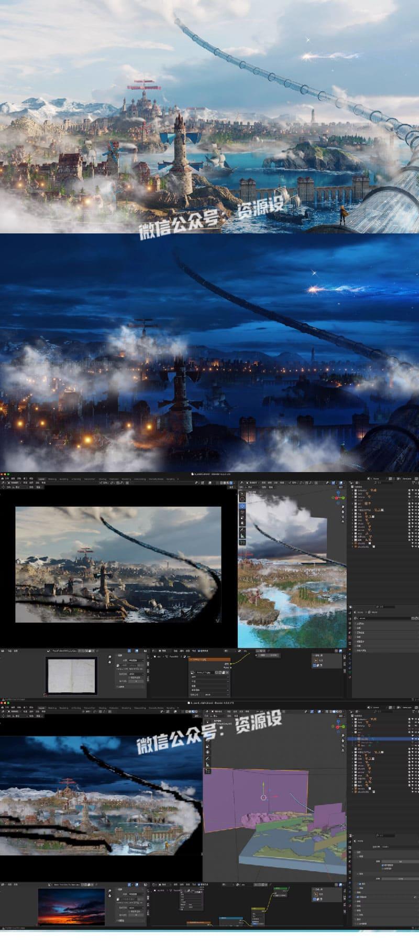Click the green output node in lower node editor
The image size is (419, 941).
(280, 888)
